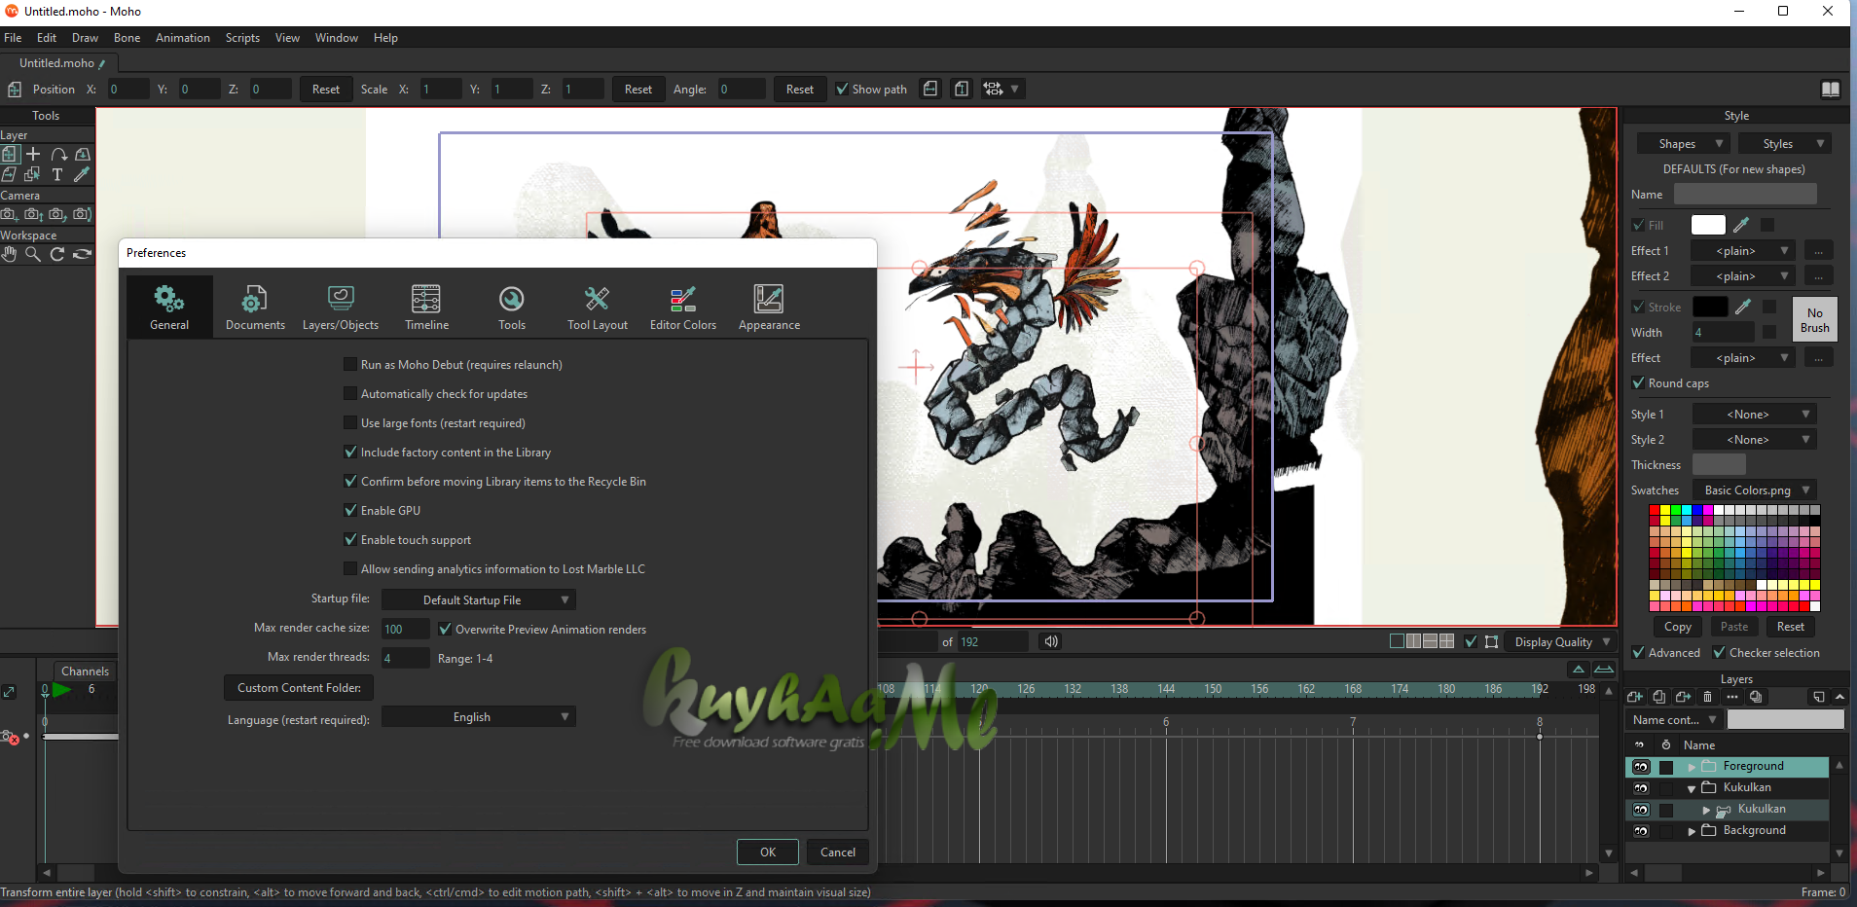Select the Set Origin crosshair tool
1857x907 pixels.
click(x=33, y=154)
